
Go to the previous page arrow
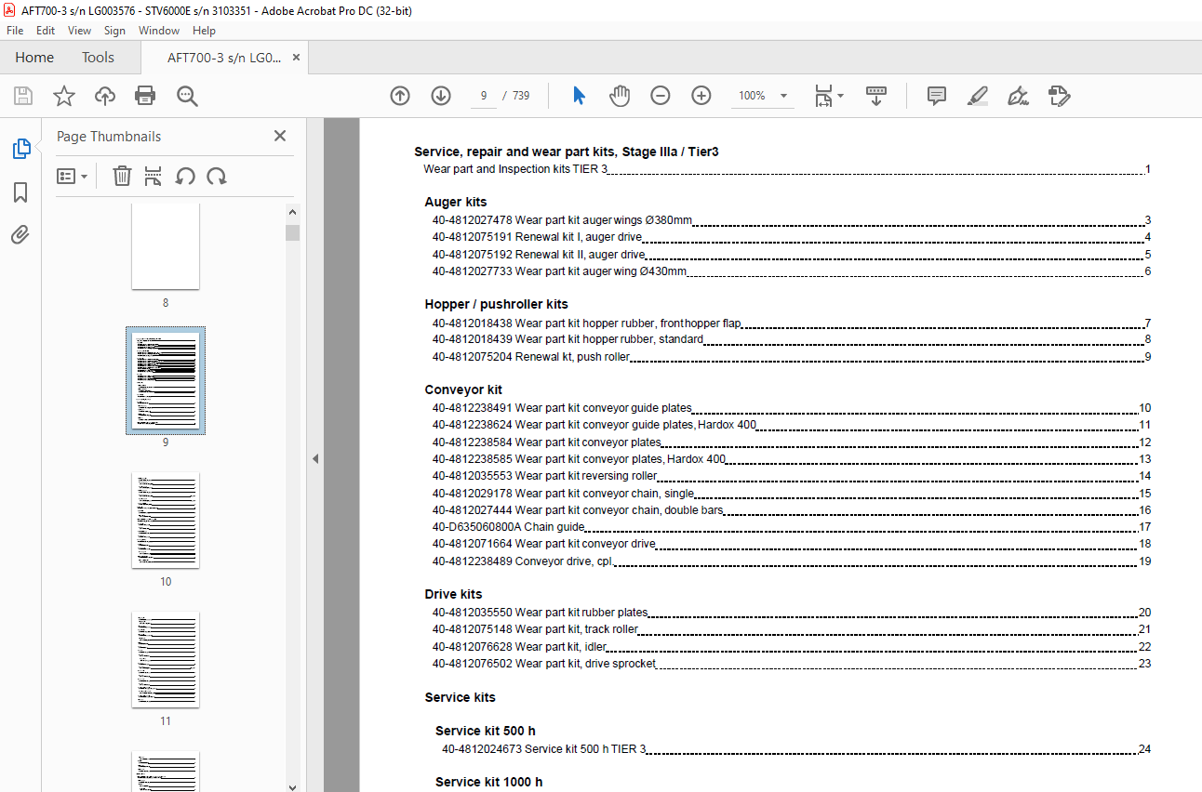400,96
